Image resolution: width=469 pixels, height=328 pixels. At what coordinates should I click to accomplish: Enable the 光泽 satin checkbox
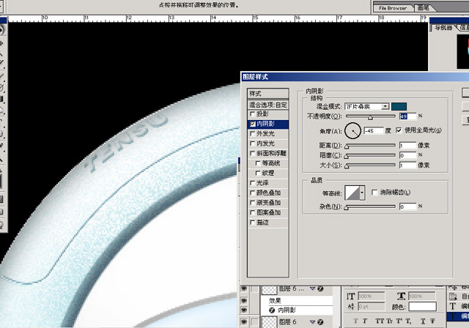point(253,183)
